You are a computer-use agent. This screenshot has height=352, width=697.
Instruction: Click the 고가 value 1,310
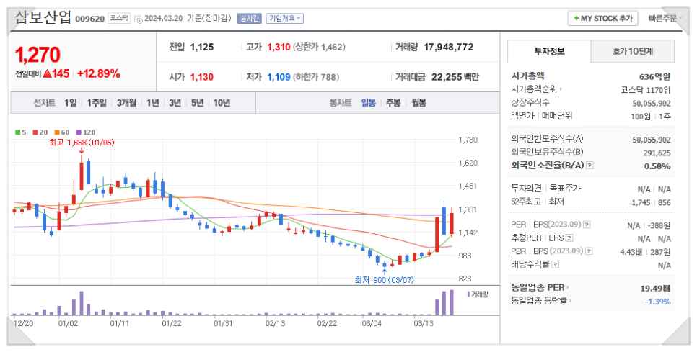point(279,47)
